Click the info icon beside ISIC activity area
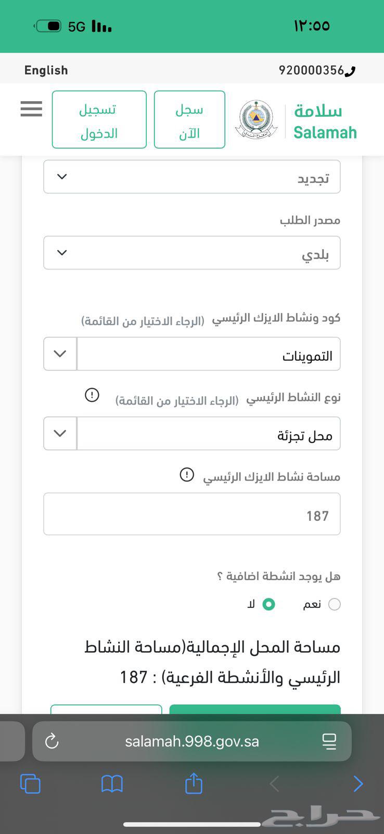 (x=187, y=474)
